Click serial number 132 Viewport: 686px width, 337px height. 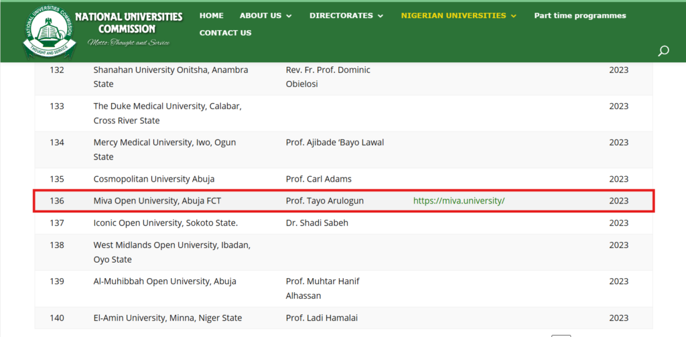[56, 70]
